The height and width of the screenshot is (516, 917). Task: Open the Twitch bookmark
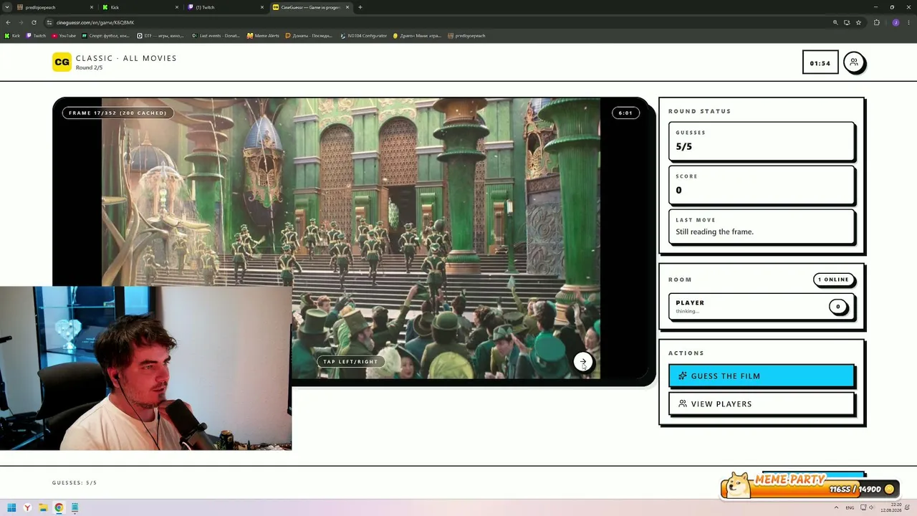click(36, 36)
